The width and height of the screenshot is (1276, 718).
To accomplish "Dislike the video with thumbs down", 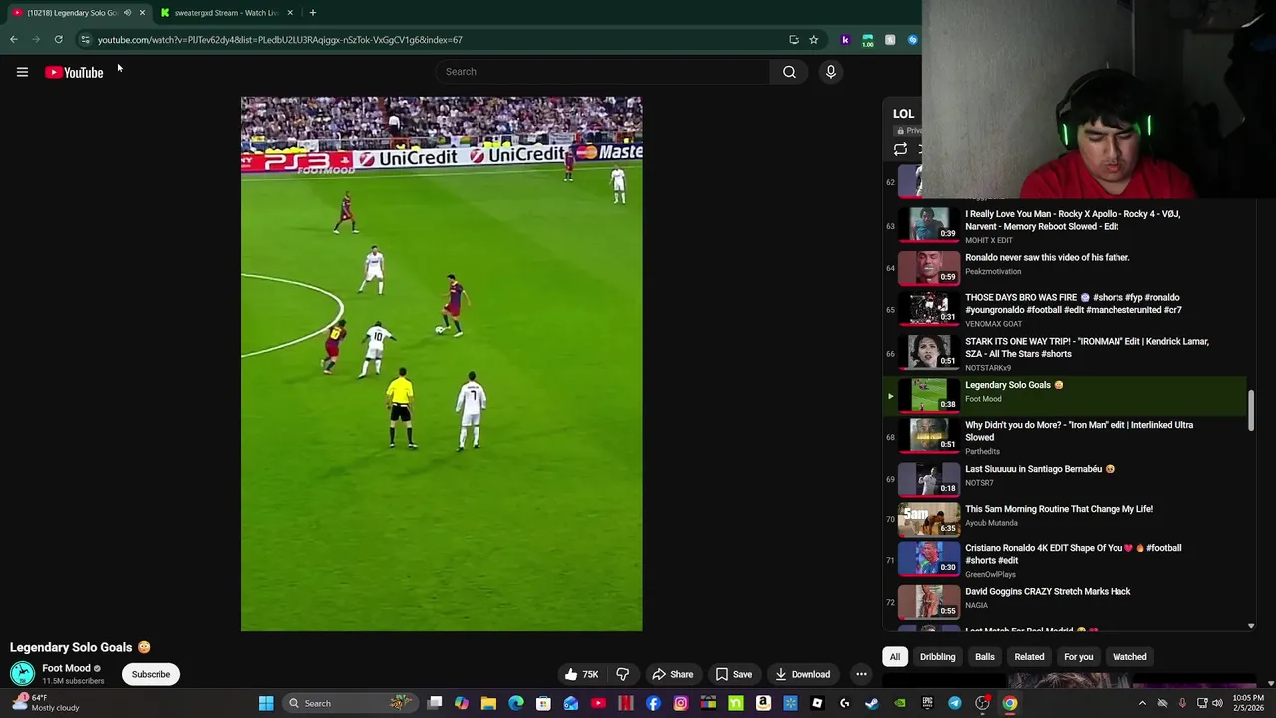I will coord(623,674).
